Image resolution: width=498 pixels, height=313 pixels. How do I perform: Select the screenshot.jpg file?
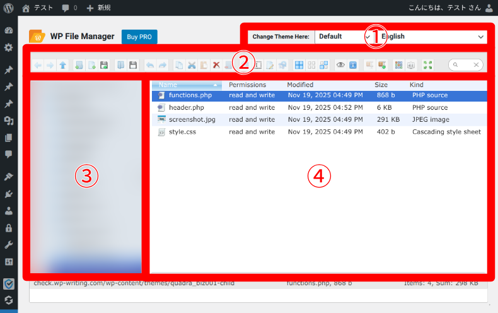pos(319,120)
